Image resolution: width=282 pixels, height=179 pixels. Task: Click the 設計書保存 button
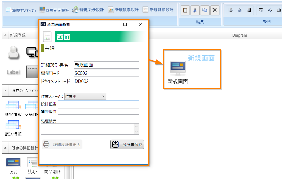coord(127,145)
